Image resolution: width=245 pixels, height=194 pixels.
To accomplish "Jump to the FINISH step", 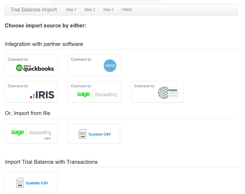I will (x=127, y=10).
